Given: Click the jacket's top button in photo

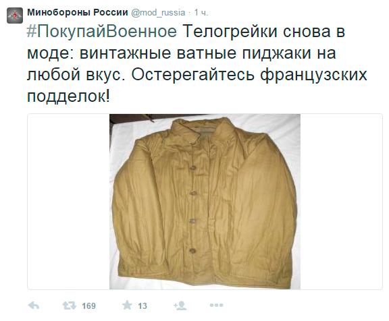Looking at the screenshot, I should (192, 168).
